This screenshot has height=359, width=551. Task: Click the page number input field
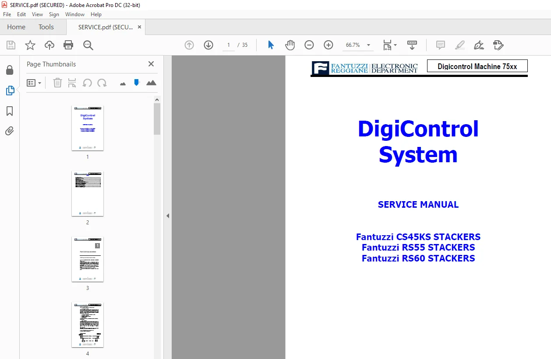[x=229, y=45]
